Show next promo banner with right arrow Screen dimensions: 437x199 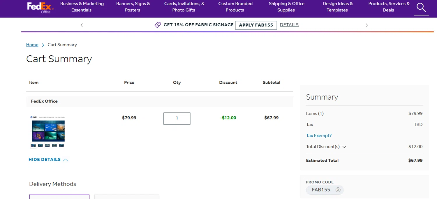pos(366,25)
